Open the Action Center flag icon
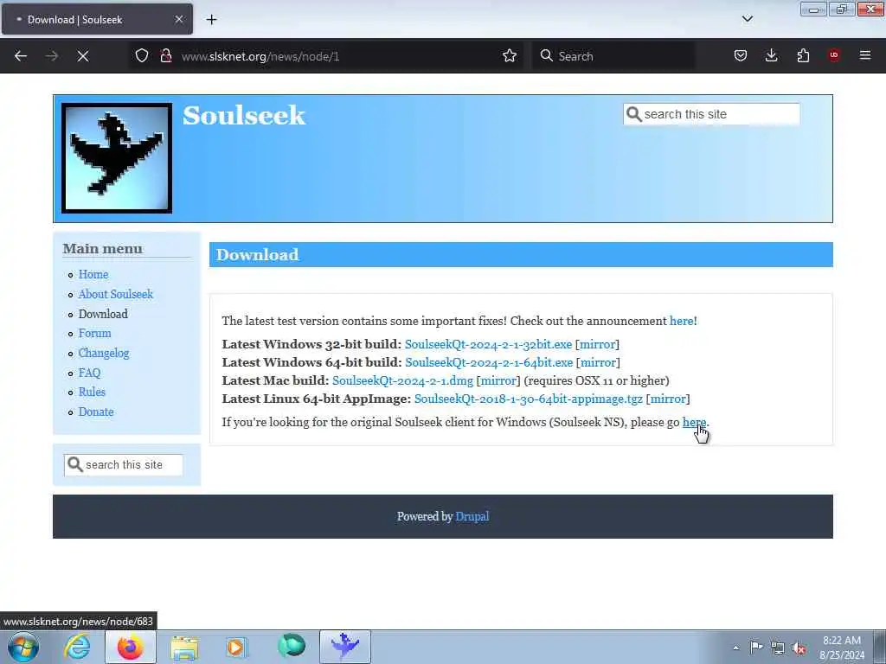 [x=756, y=648]
